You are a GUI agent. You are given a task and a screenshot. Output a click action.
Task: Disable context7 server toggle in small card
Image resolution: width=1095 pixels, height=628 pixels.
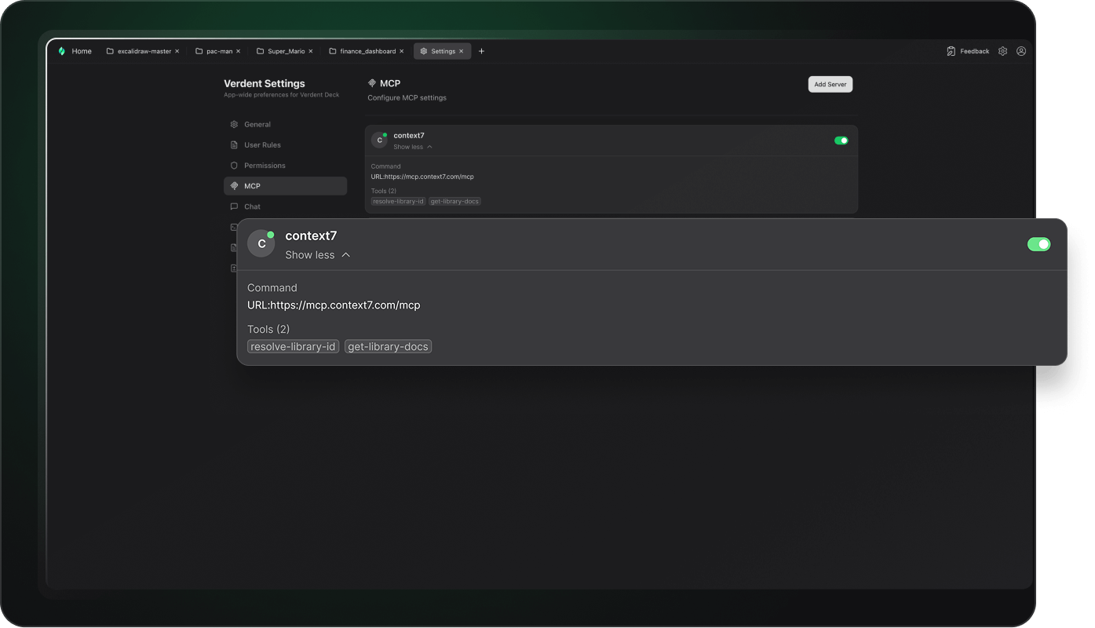tap(841, 141)
